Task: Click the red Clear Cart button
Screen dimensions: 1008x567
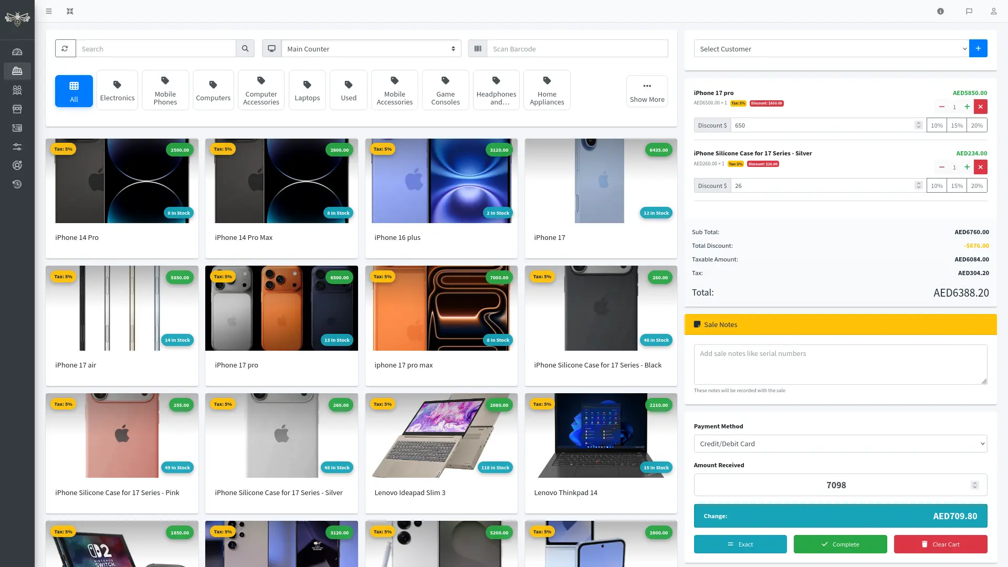Action: coord(940,544)
